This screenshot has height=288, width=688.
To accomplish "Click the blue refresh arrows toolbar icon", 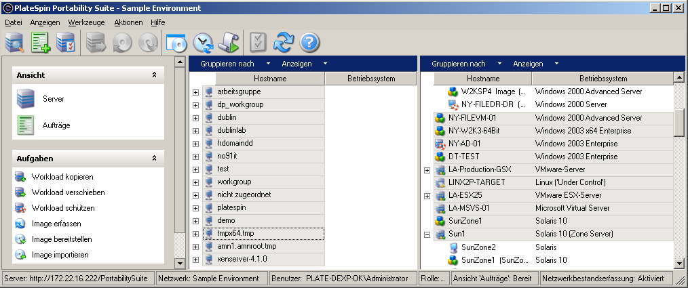I will click(284, 43).
